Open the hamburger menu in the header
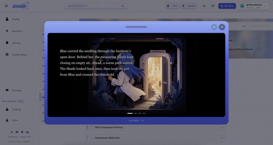 tap(6, 6)
